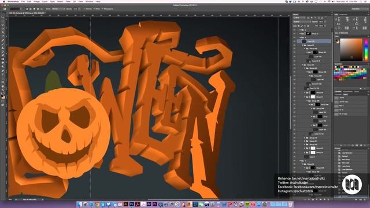This screenshot has width=370, height=208.
Task: Select the Lasso tool
Action: pyautogui.click(x=3, y=24)
